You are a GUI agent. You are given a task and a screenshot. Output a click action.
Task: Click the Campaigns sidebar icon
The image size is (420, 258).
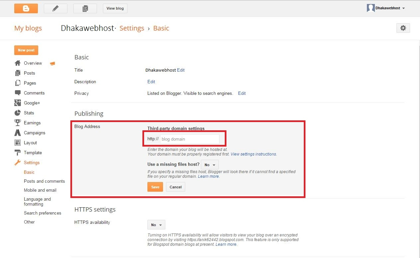click(x=18, y=133)
